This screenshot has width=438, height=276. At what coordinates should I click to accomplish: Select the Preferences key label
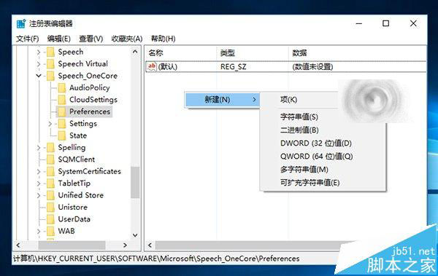pyautogui.click(x=90, y=111)
